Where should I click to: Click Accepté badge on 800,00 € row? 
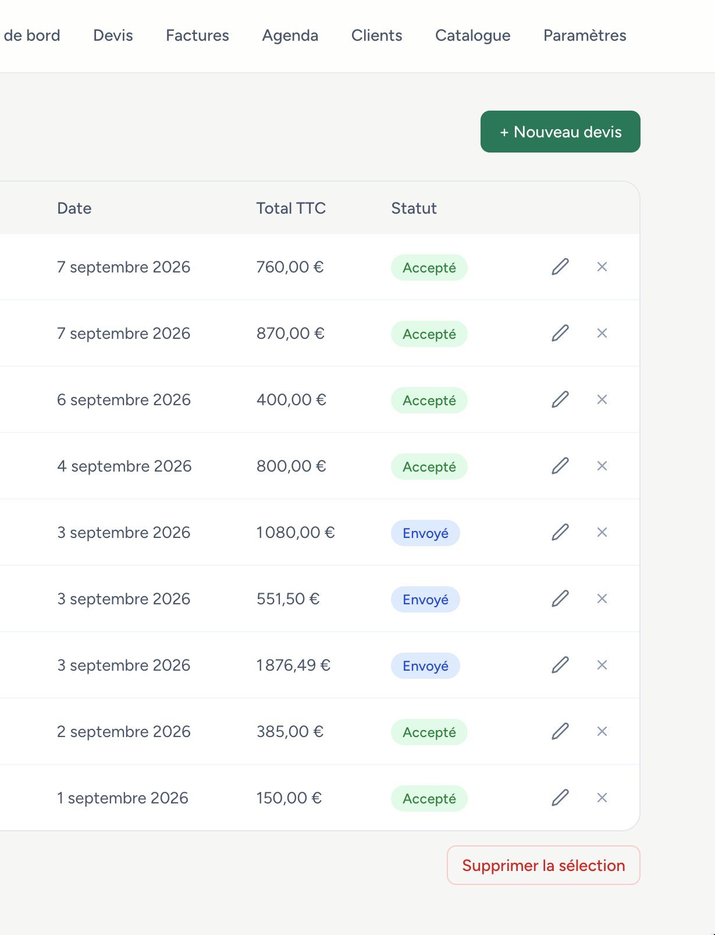click(429, 466)
